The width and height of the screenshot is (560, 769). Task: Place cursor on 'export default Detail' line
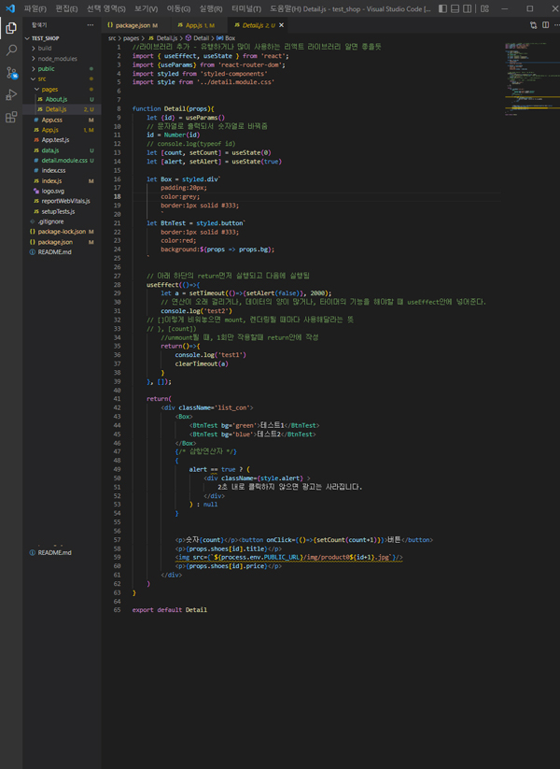[x=170, y=609]
